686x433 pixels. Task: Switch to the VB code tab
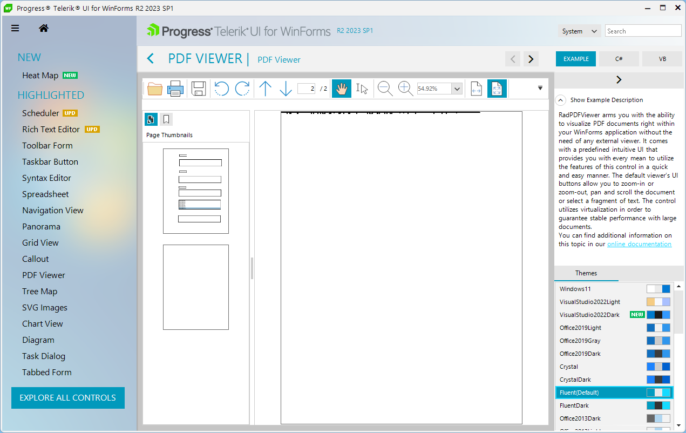coord(662,59)
